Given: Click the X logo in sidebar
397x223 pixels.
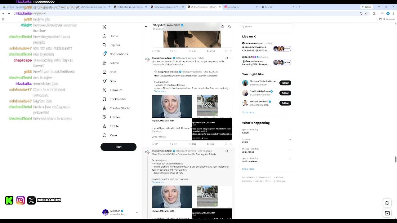Looking at the screenshot, I should [105, 27].
